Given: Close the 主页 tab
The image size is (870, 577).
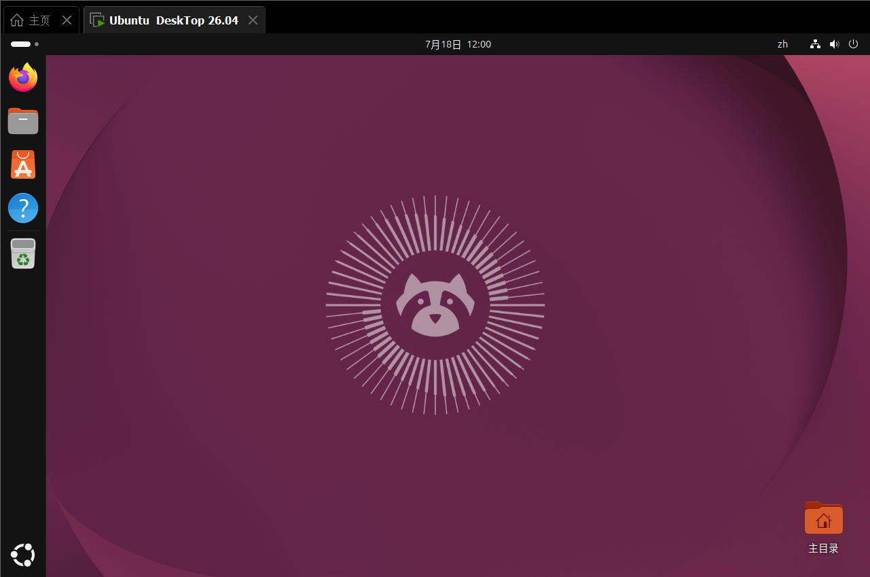Looking at the screenshot, I should [67, 20].
